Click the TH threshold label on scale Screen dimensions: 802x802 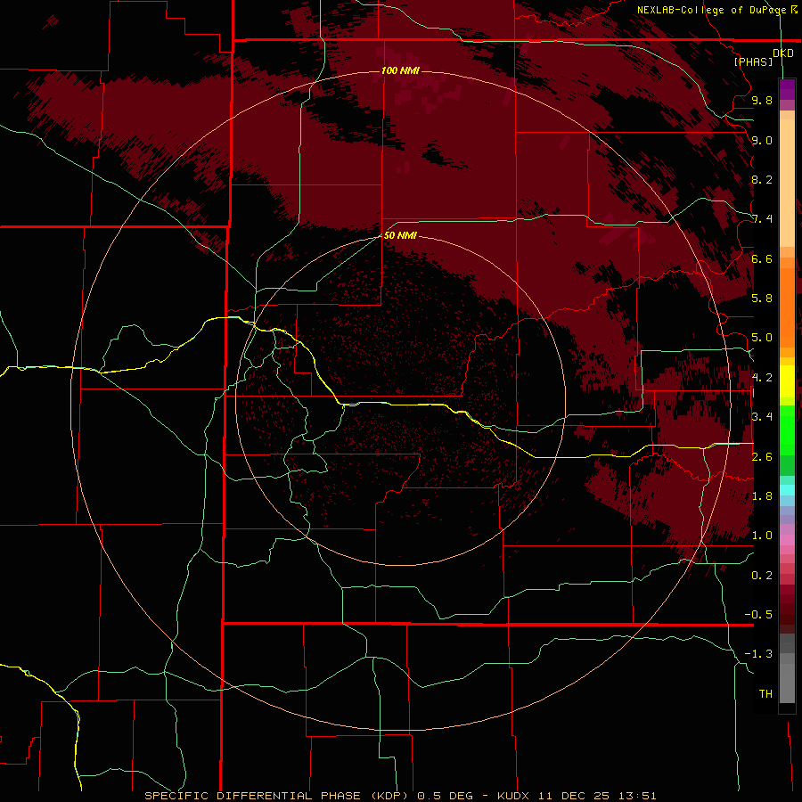765,694
